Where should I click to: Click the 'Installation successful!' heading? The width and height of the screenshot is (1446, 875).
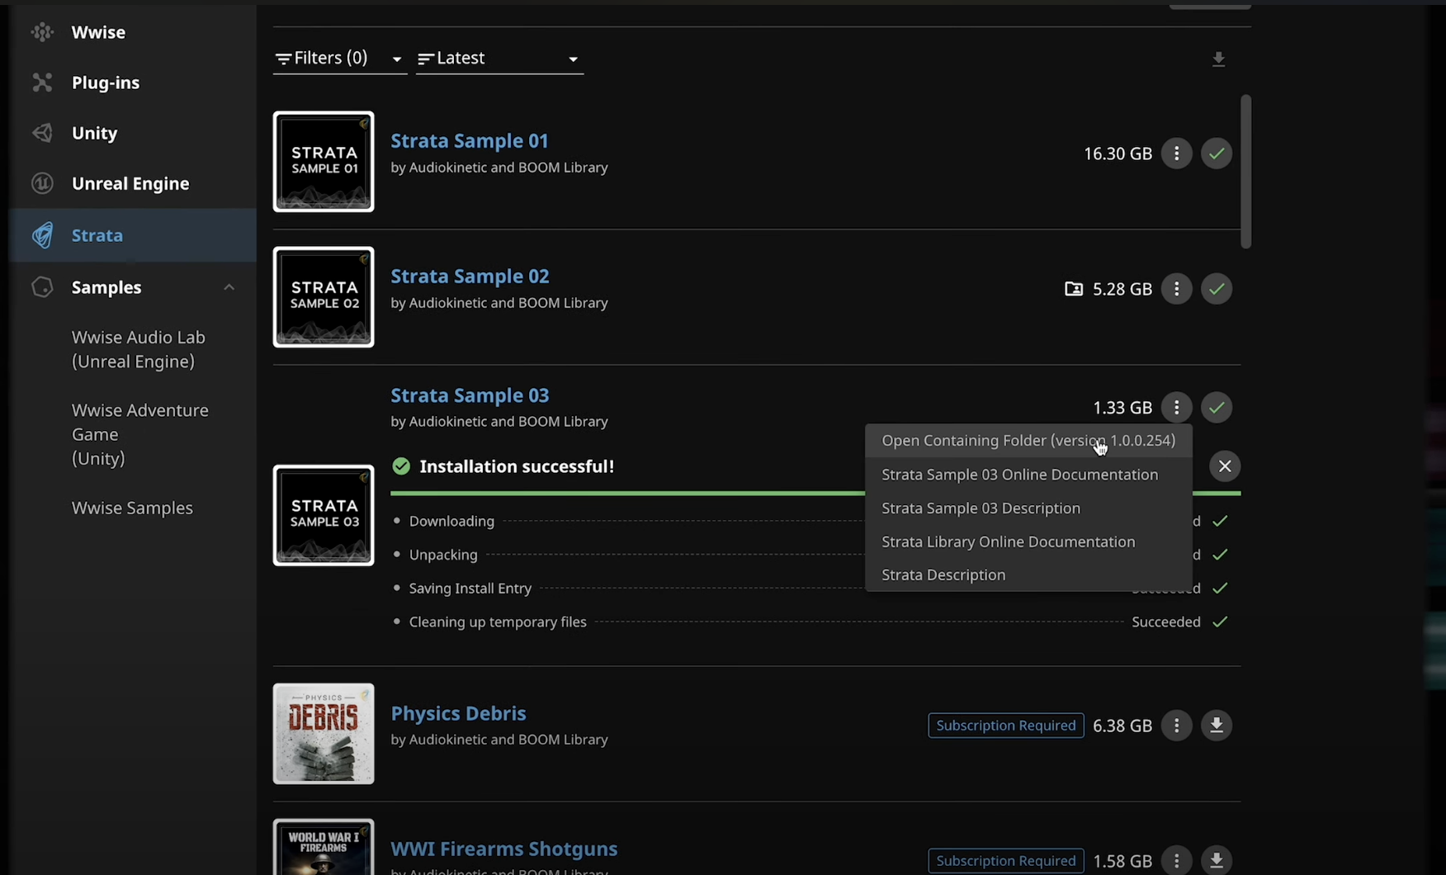point(517,466)
